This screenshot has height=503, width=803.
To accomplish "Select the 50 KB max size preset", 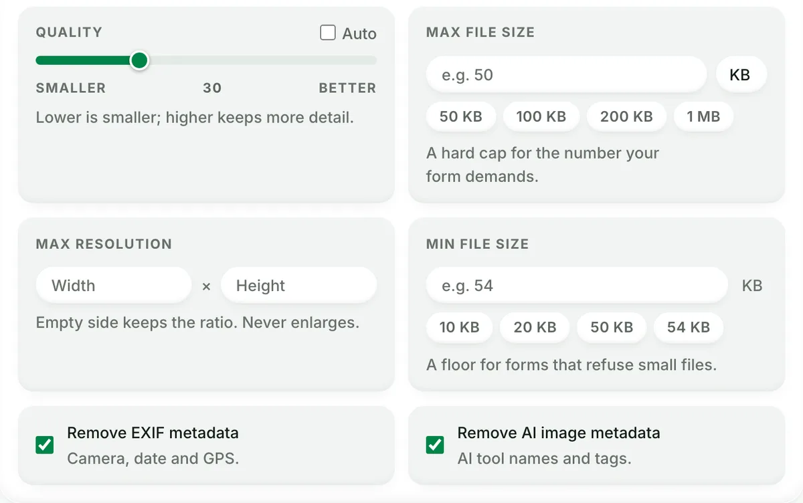I will pos(461,116).
